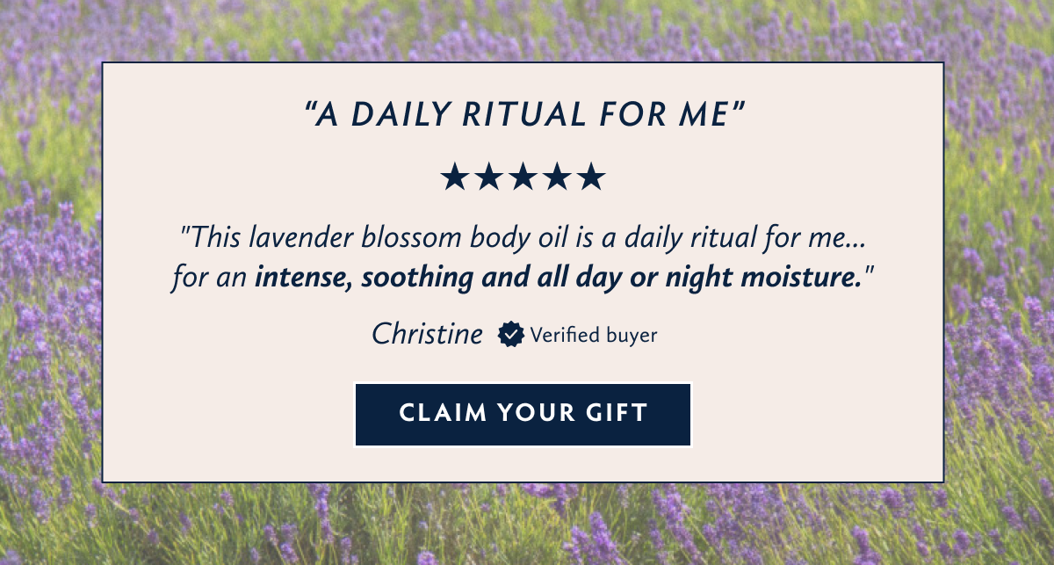Select the second rating star
This screenshot has width=1054, height=565.
[x=489, y=177]
